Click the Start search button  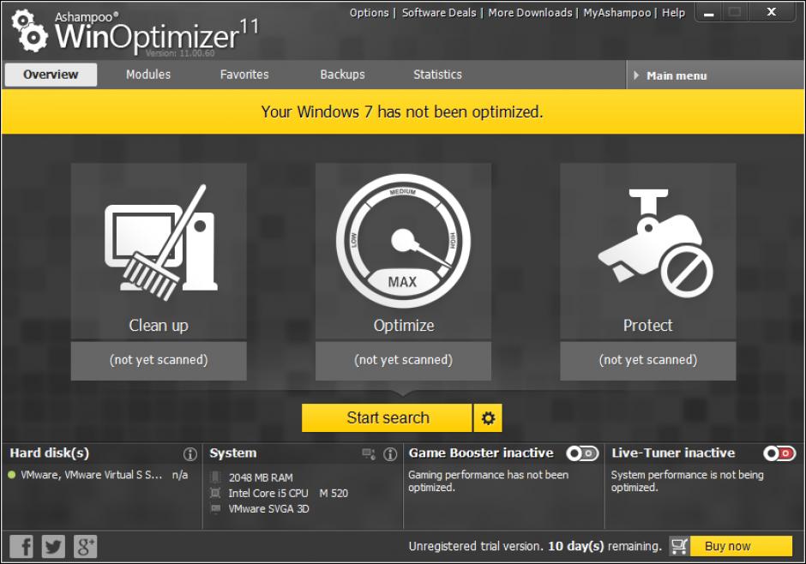tap(387, 418)
